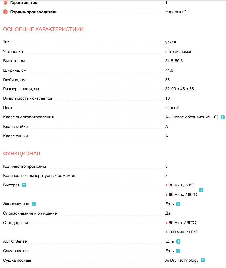The height and width of the screenshot is (268, 226).
Task: Open help beside the 30 and 60 min quick programs
Action: click(201, 190)
